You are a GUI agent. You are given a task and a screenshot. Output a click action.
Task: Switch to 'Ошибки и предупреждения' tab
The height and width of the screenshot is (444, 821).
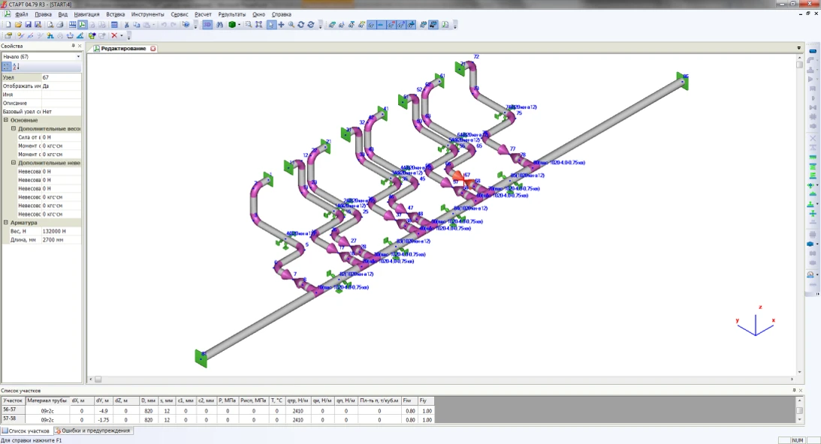(92, 430)
